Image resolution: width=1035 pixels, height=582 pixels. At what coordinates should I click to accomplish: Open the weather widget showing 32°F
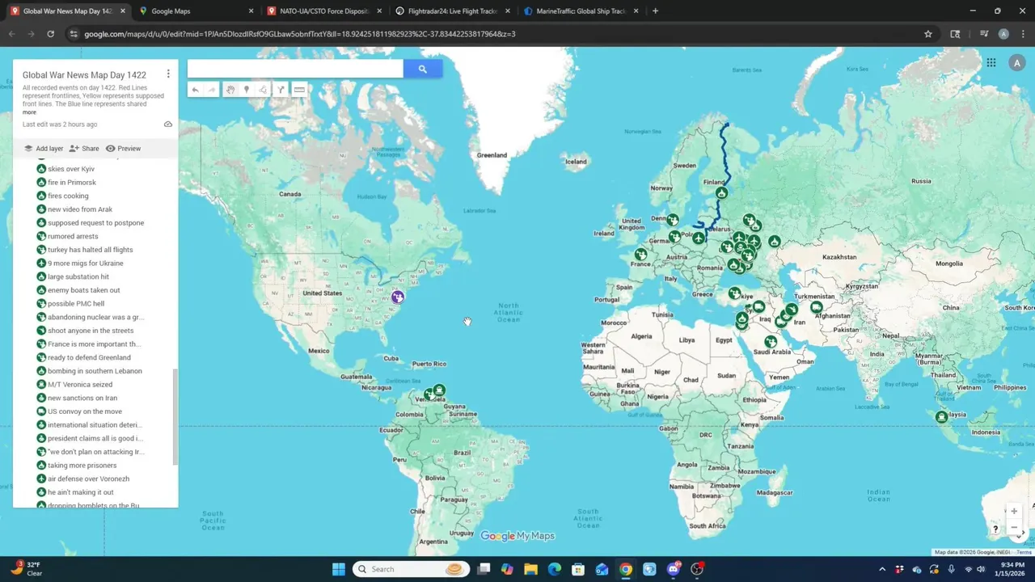point(26,569)
